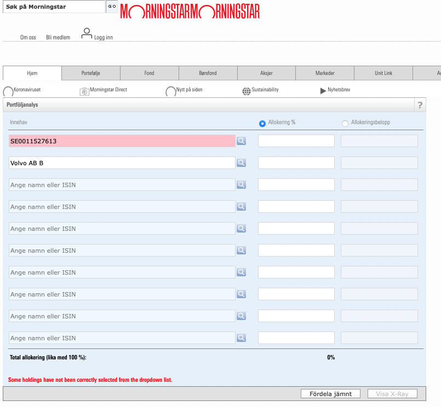Viewport: 441px width, 407px height.
Task: Click search icon next to SE0011527613 holding
Action: (241, 141)
